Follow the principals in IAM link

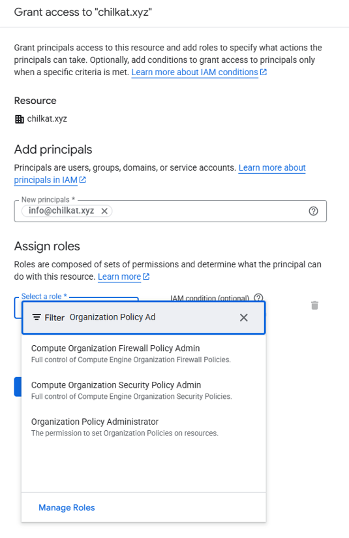click(46, 180)
